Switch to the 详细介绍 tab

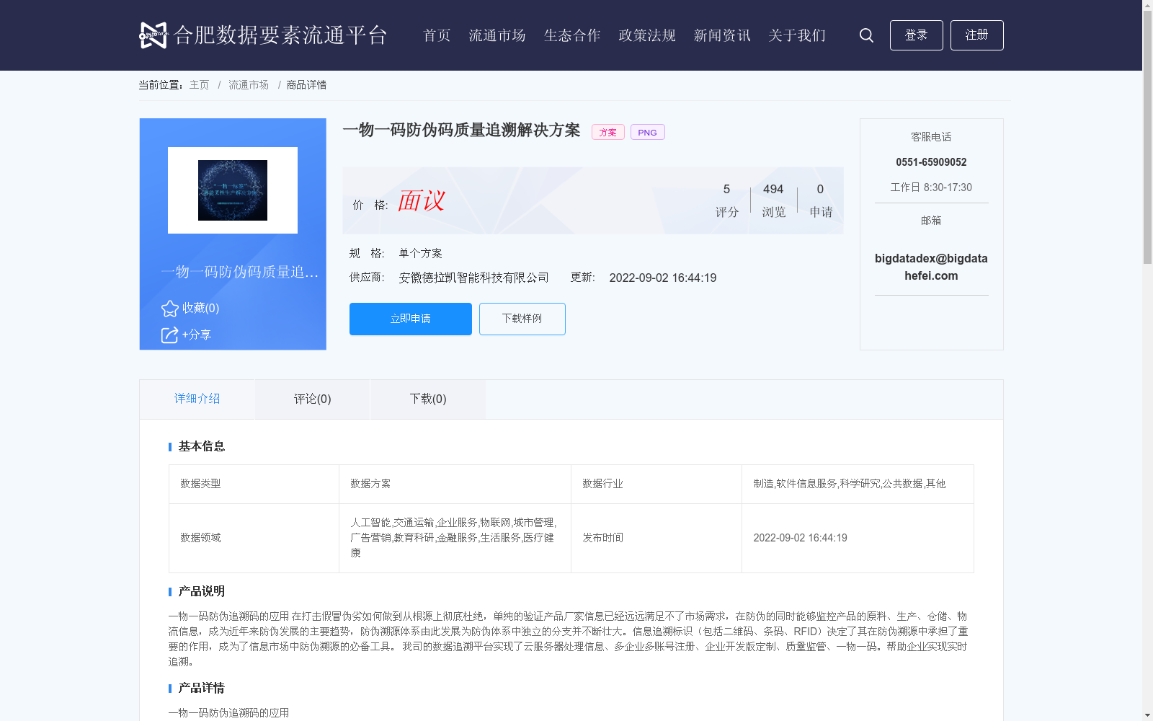pos(197,399)
